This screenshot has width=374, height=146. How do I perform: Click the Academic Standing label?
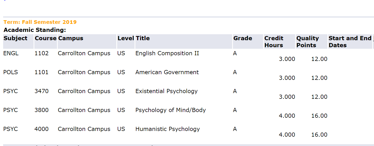[35, 30]
